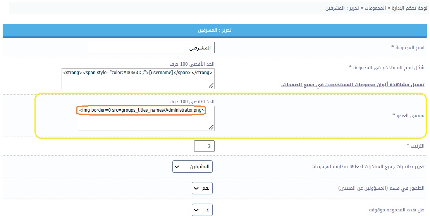The image size is (430, 216).
Task: Open the group suspended dropdown showing لا
Action: 202,210
